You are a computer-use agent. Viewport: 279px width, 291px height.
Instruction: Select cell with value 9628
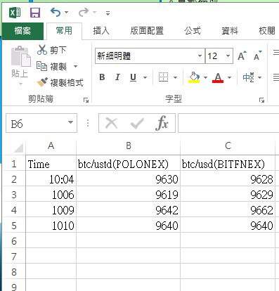tap(228, 179)
